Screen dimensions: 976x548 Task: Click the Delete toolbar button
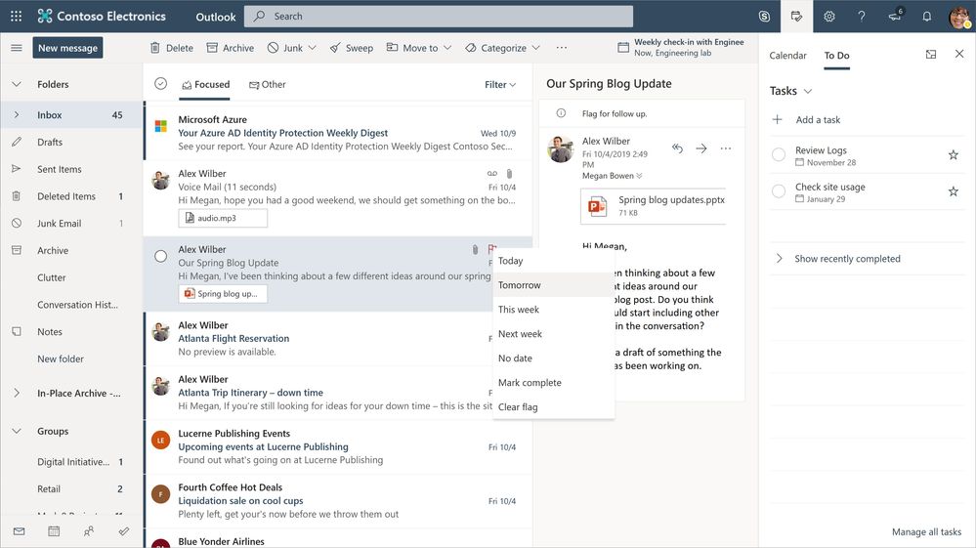click(172, 48)
